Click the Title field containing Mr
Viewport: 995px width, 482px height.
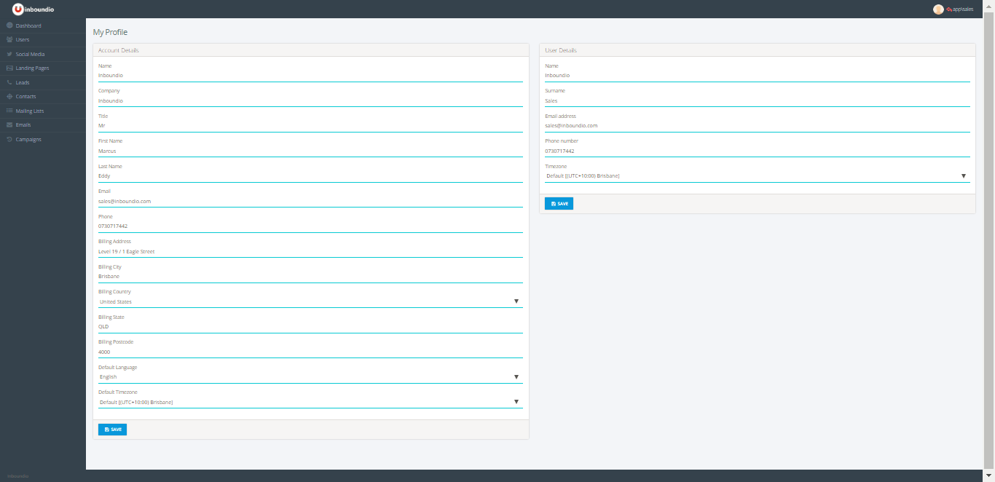coord(310,126)
